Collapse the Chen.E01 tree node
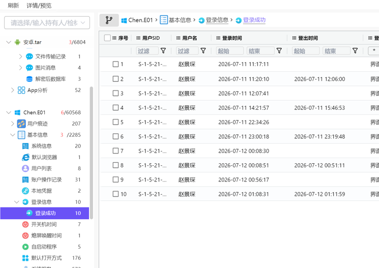Image resolution: width=379 pixels, height=268 pixels. click(9, 112)
